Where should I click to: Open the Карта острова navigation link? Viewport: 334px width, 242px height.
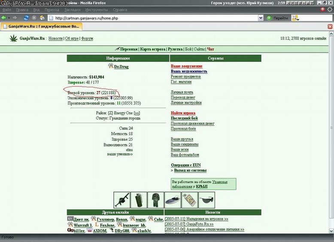[153, 49]
